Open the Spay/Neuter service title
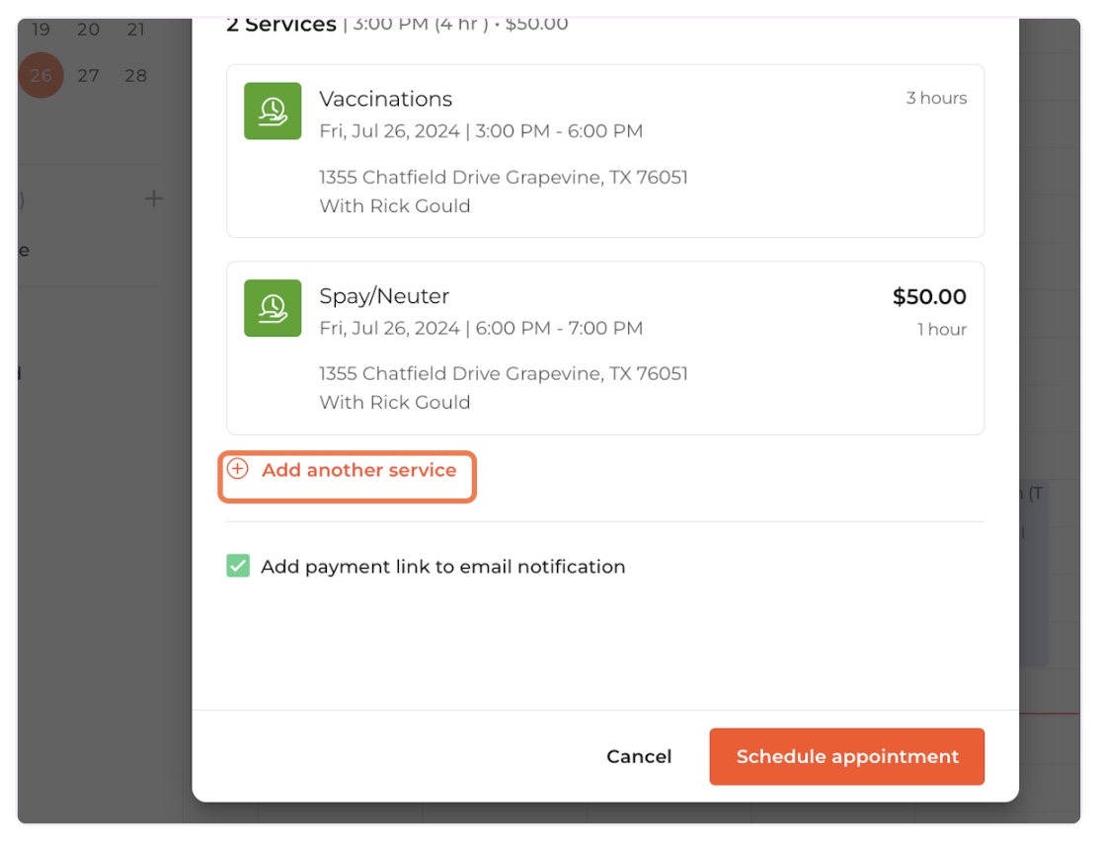The width and height of the screenshot is (1104, 851). point(384,296)
